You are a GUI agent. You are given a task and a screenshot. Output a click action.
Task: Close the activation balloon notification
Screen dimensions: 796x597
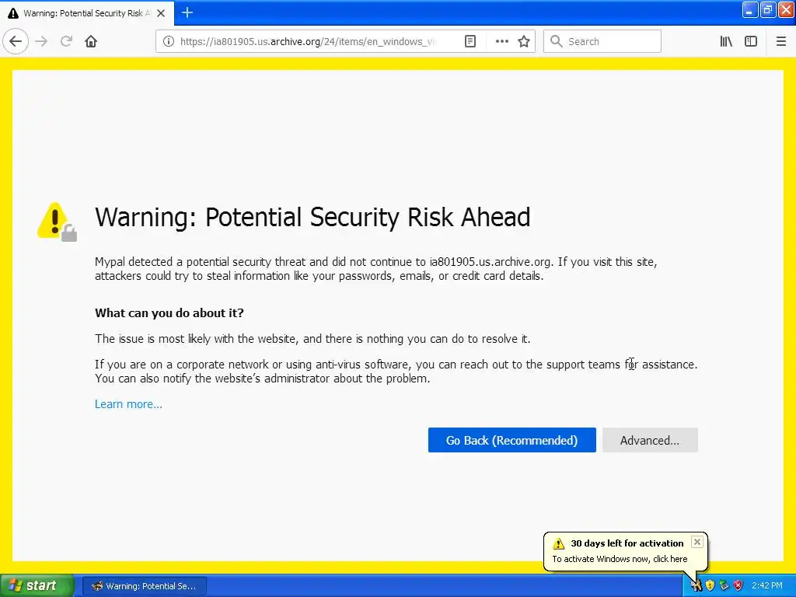tap(697, 542)
